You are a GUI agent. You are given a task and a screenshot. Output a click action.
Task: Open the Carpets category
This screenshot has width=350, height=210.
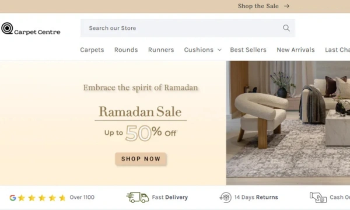tap(92, 50)
